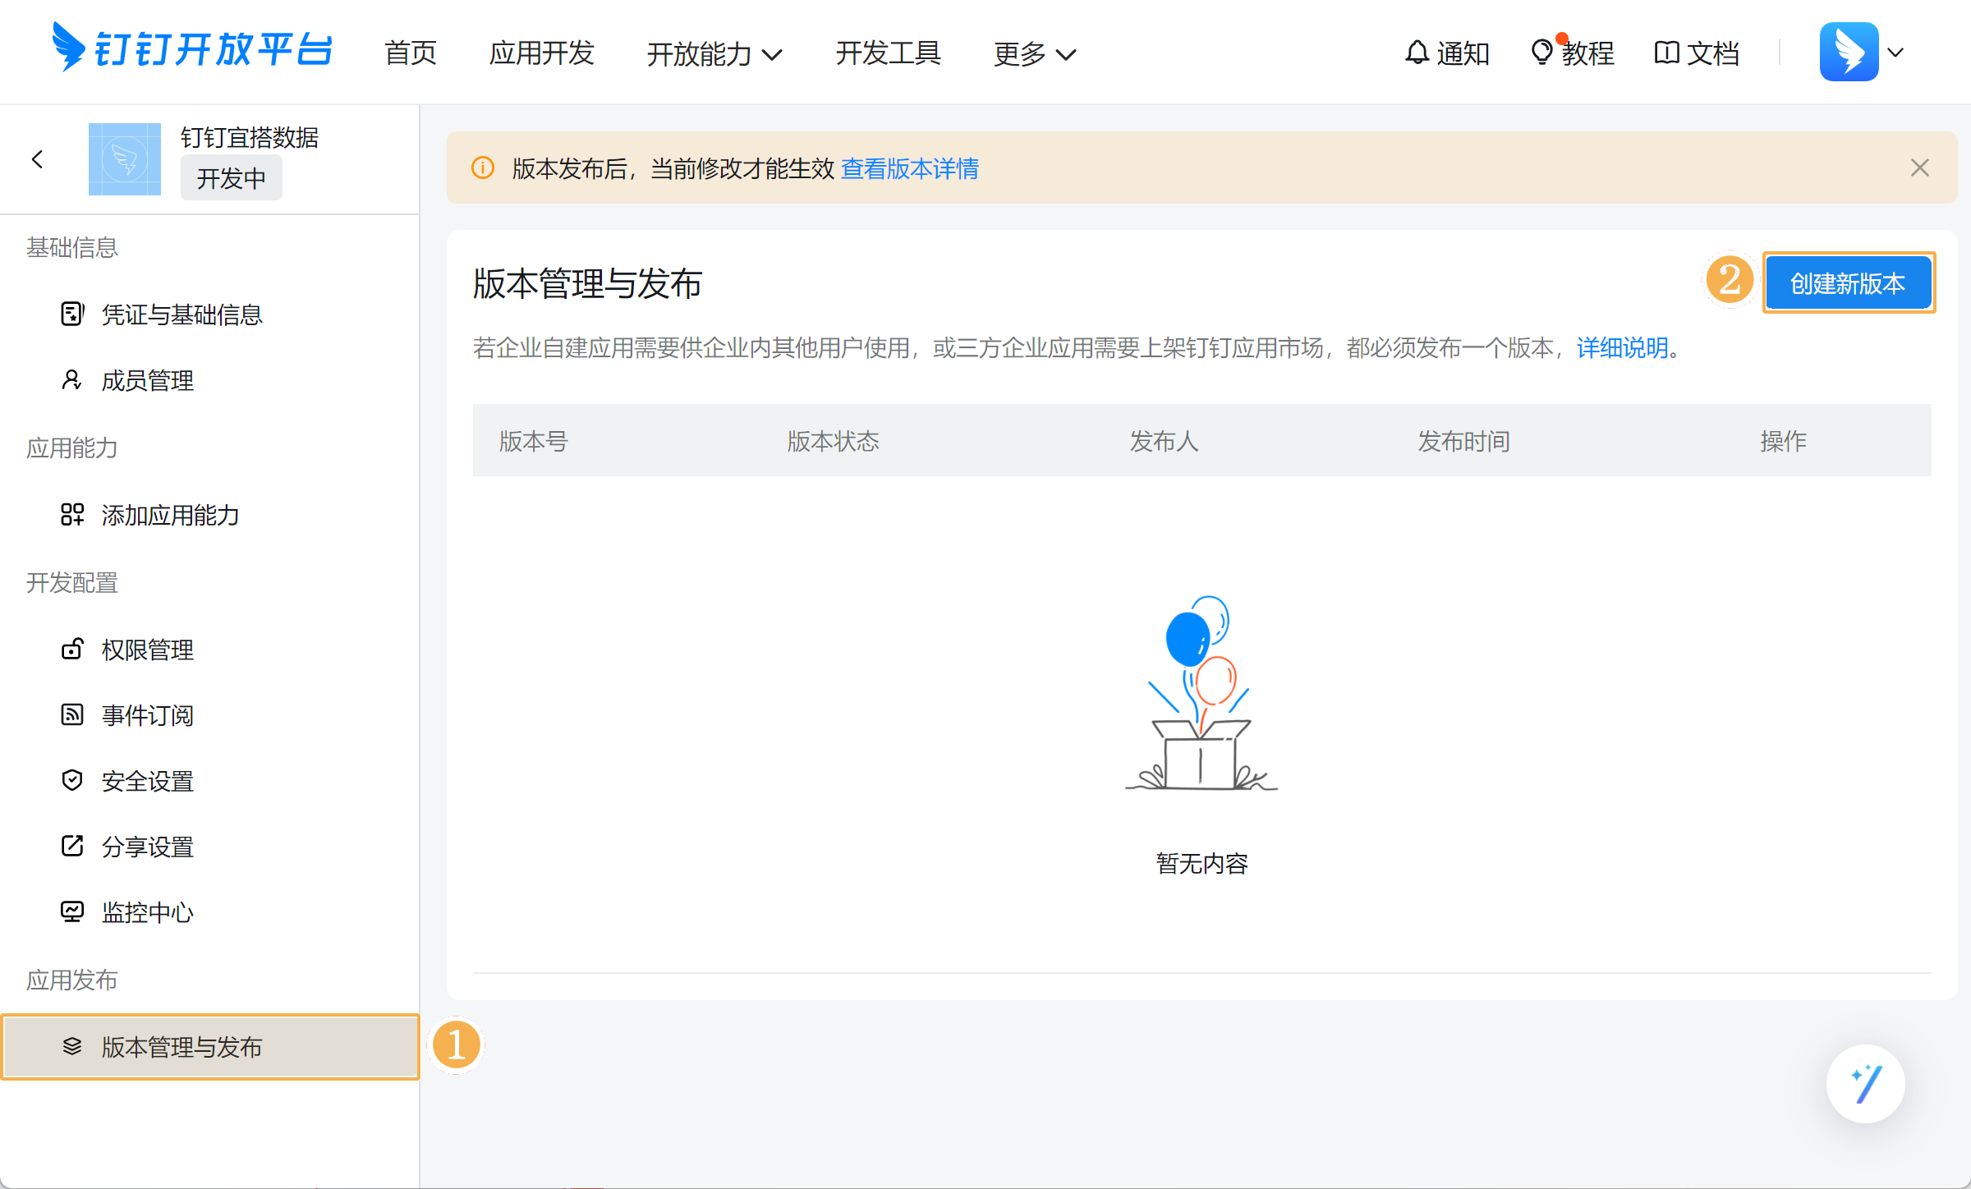1971x1189 pixels.
Task: Click the info icon in the banner
Action: [x=483, y=168]
